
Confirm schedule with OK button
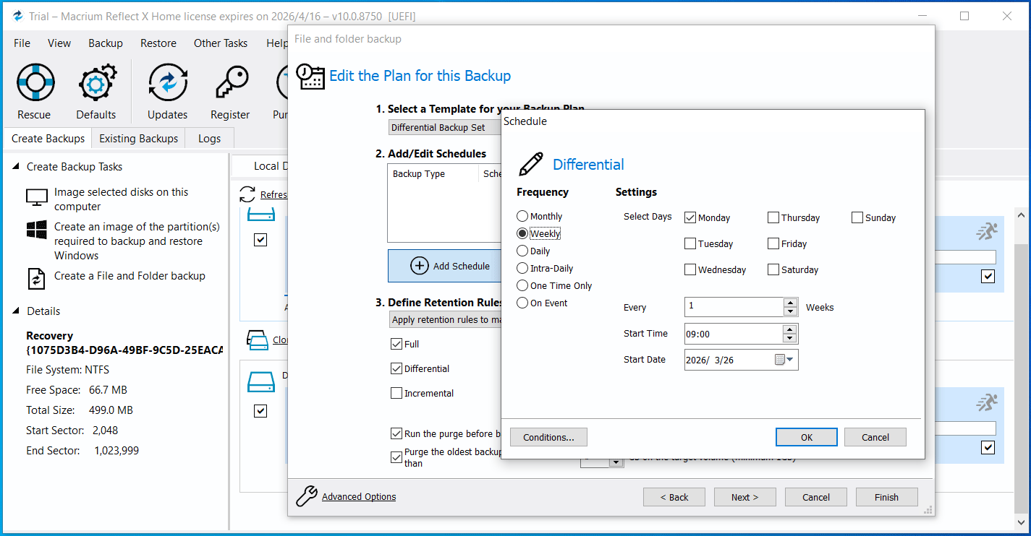806,437
